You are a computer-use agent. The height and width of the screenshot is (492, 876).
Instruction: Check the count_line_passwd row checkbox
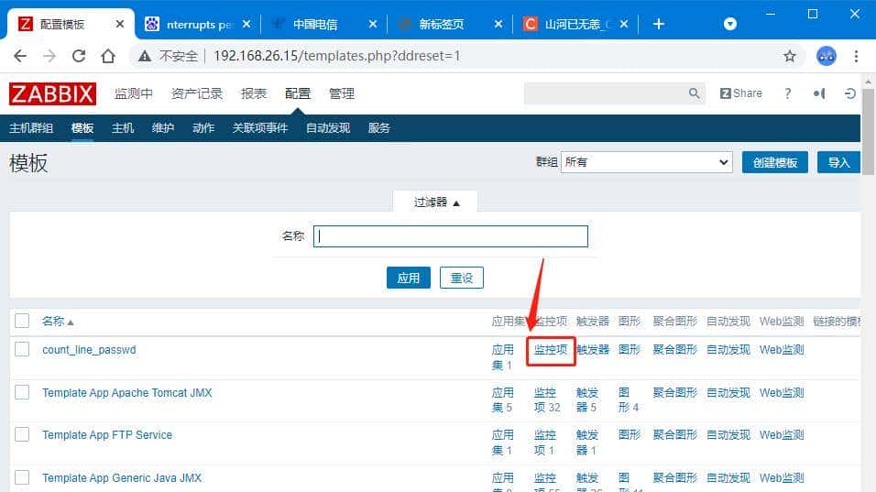click(x=22, y=350)
